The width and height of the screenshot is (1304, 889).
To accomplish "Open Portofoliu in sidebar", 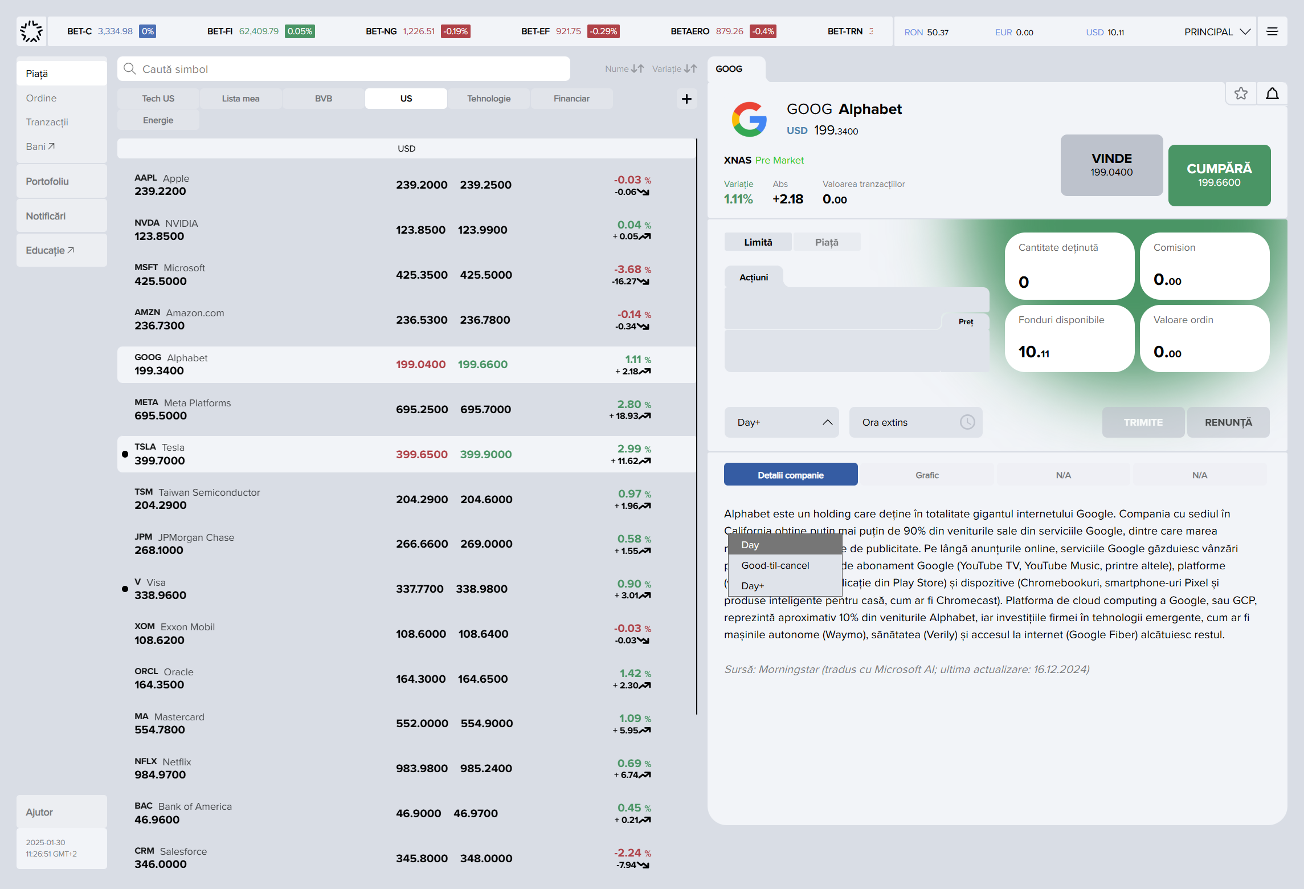I will 62,181.
